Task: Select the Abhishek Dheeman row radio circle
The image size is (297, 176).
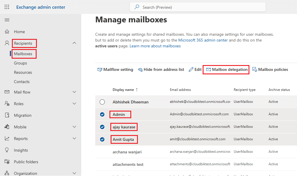Action: (102, 102)
